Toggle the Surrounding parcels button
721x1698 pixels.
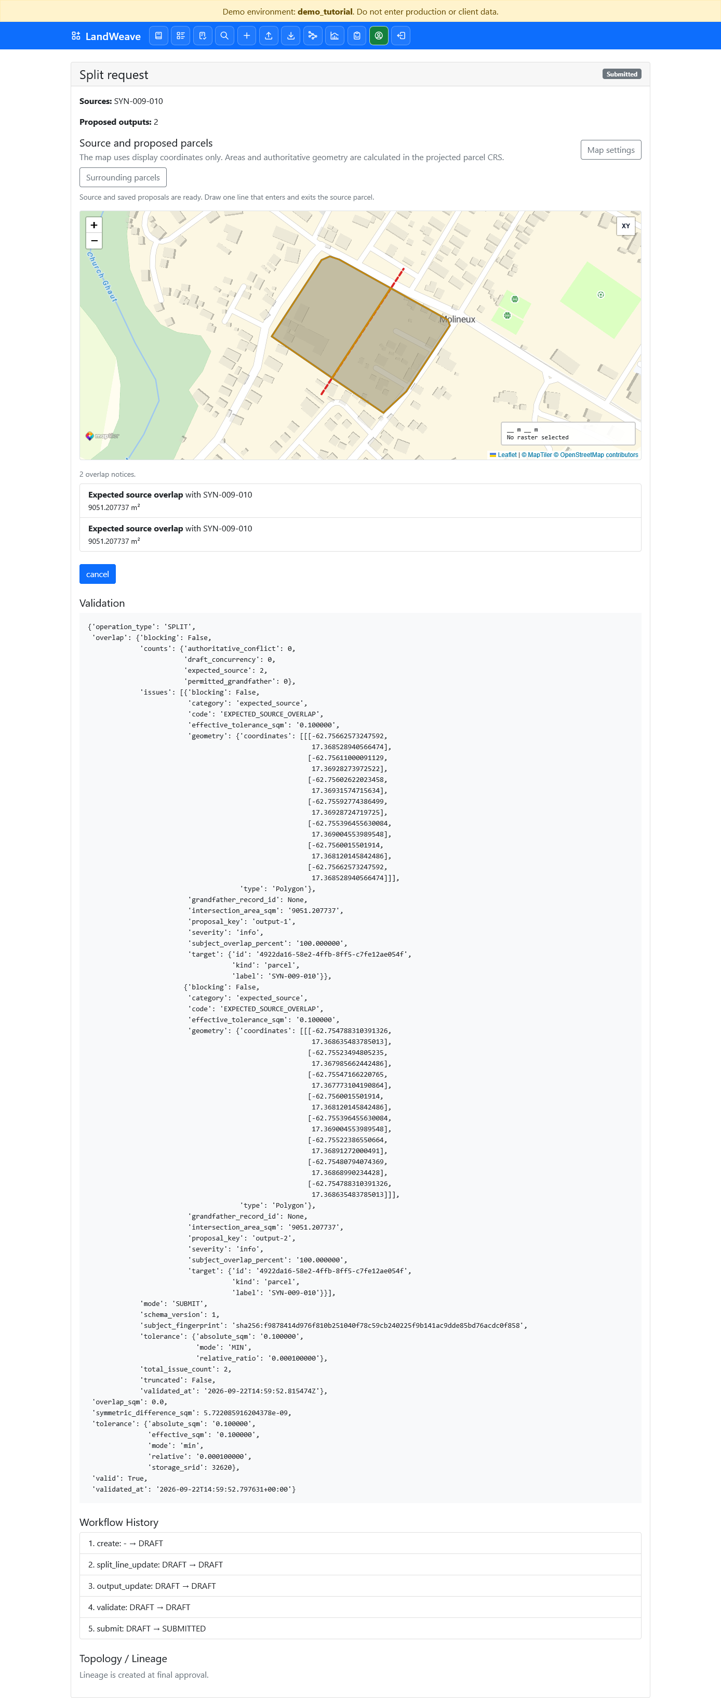(x=123, y=177)
